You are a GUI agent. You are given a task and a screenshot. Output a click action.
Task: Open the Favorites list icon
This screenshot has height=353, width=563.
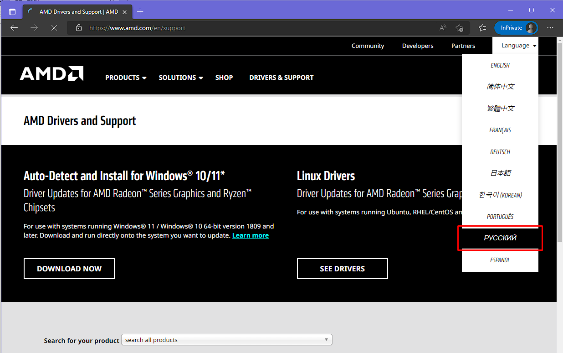tap(482, 28)
